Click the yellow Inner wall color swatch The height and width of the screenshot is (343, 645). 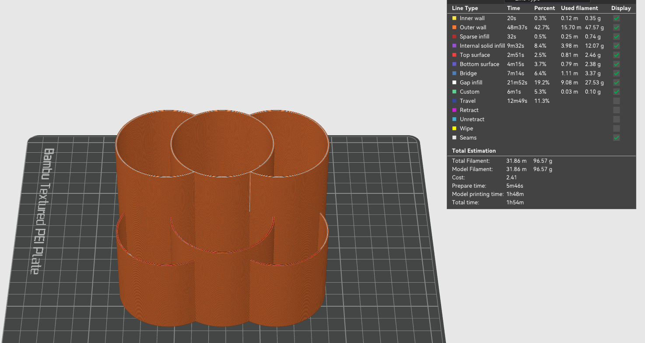point(454,18)
